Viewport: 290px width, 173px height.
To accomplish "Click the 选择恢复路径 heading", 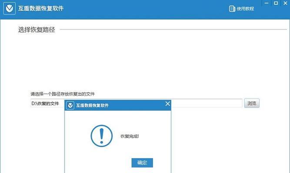I will 37,30.
